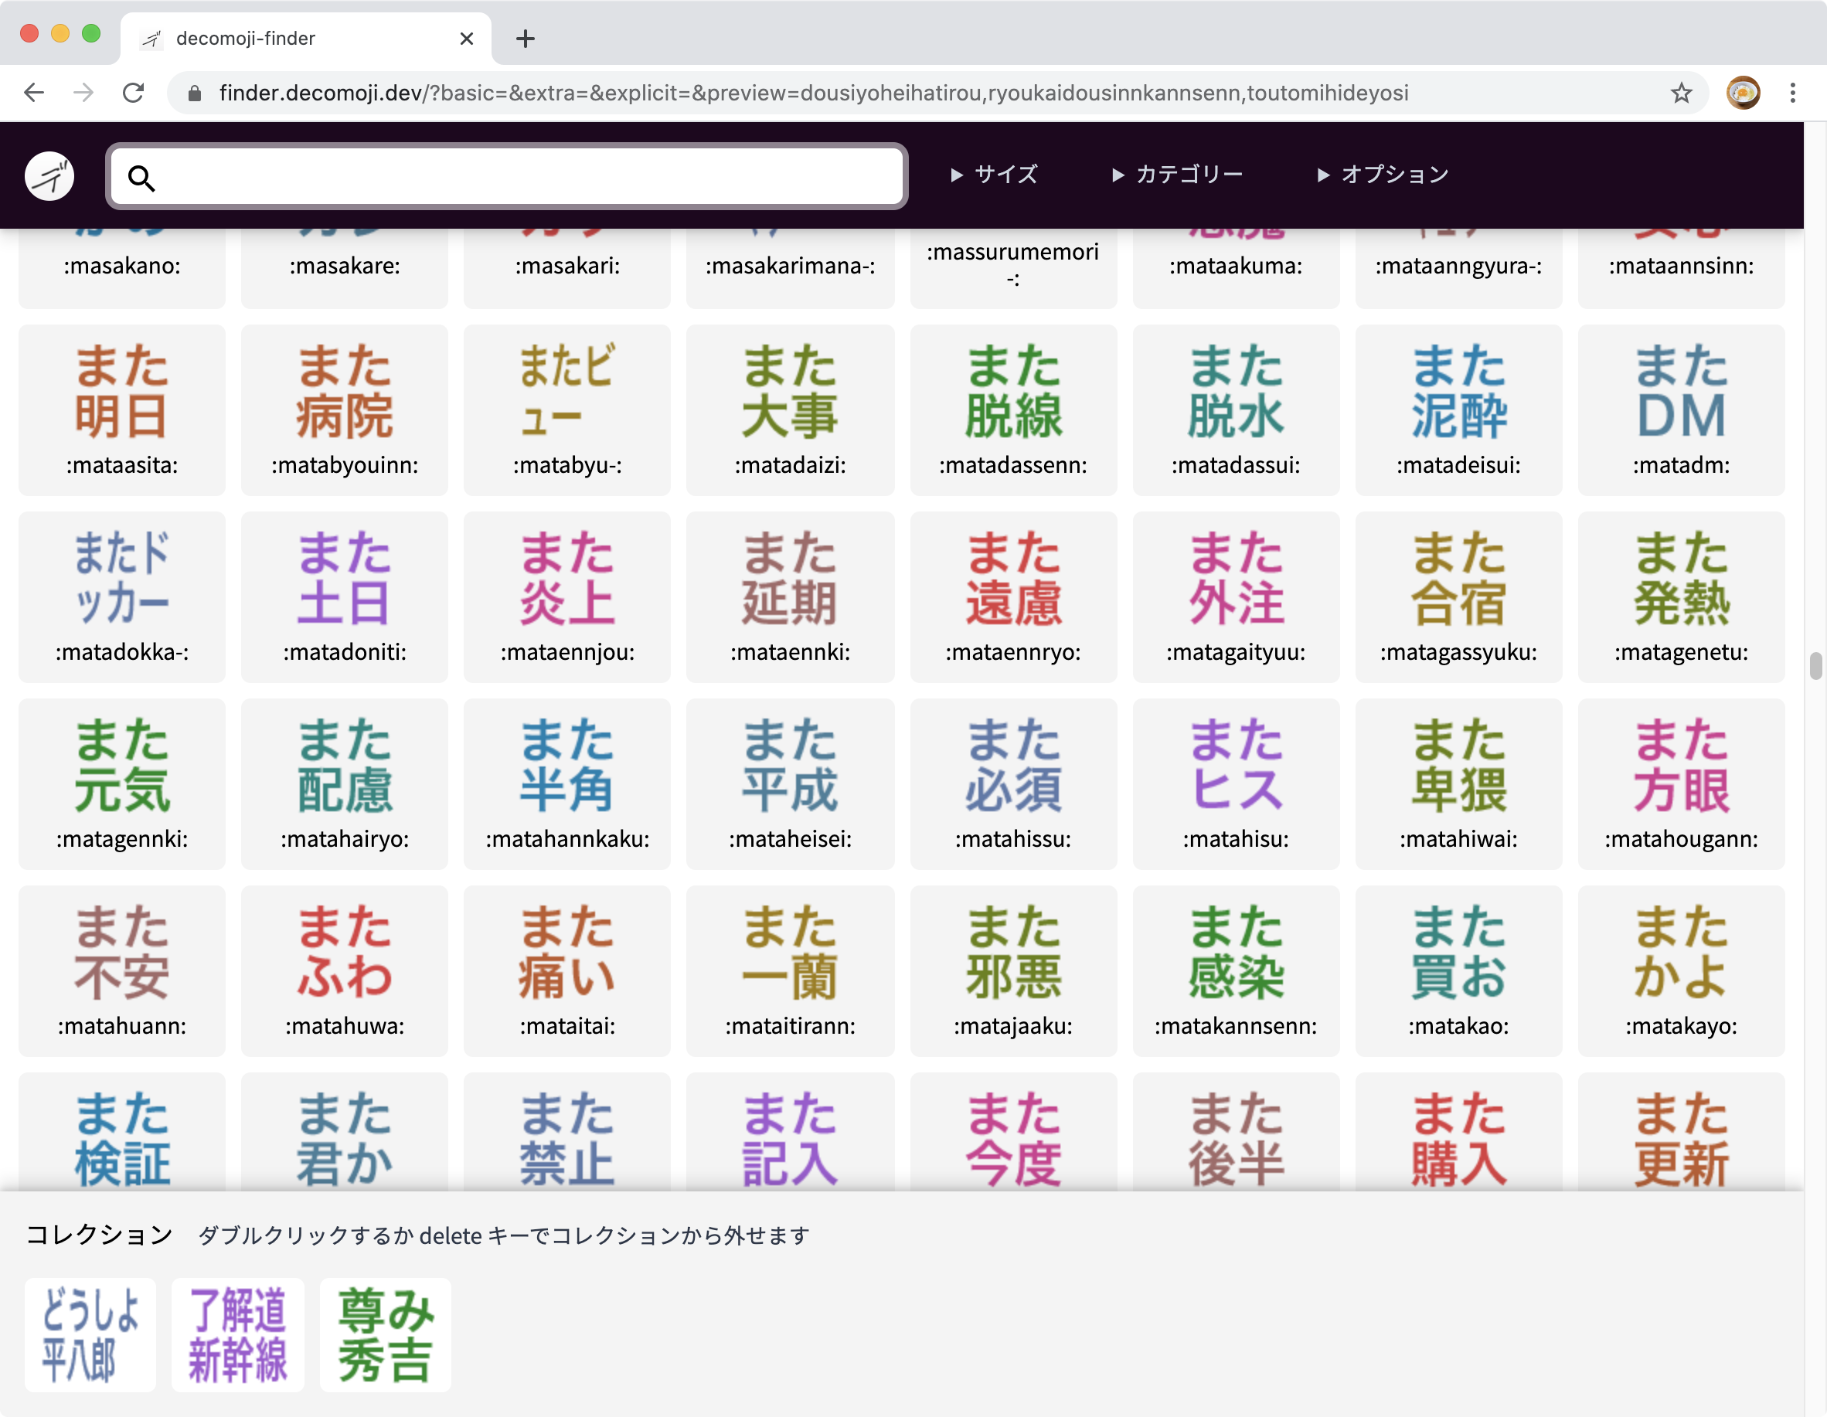Expand the カテゴリー section

click(1177, 174)
